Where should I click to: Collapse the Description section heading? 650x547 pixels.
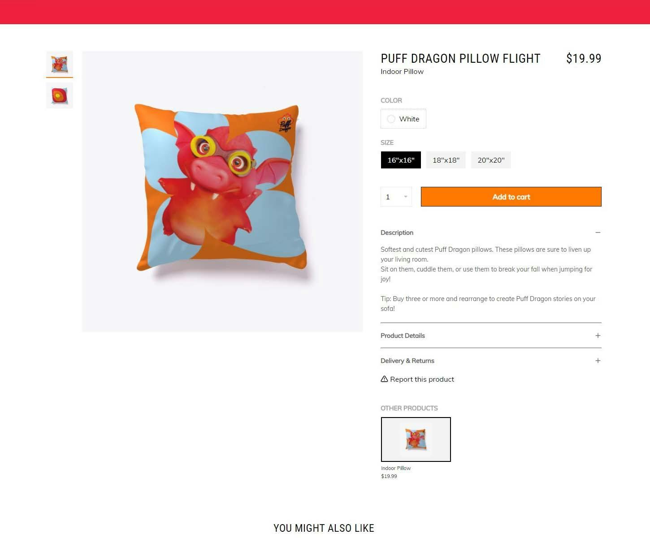[491, 233]
